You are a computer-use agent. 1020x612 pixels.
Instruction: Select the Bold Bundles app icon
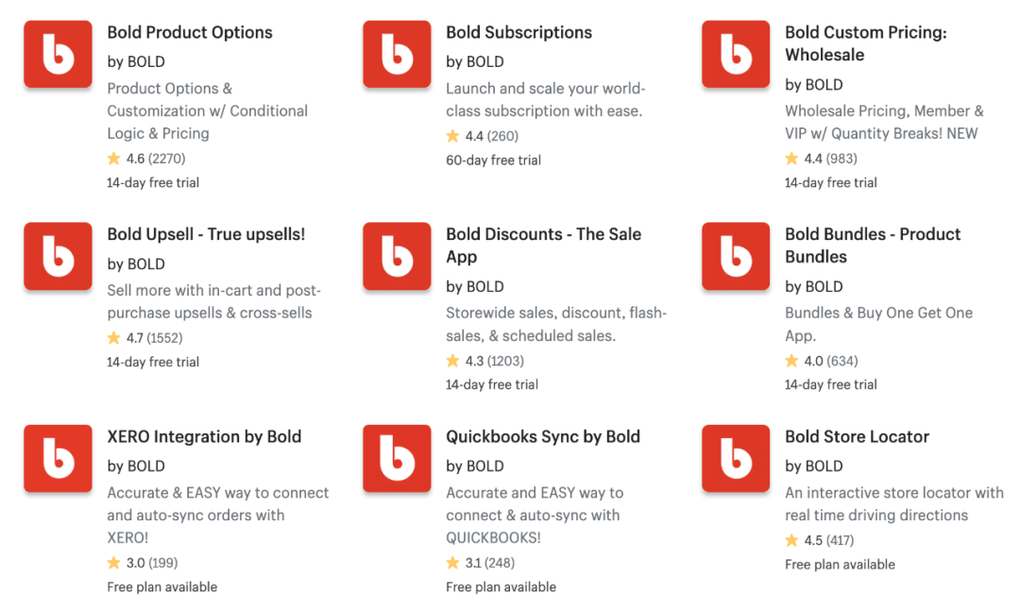coord(736,256)
